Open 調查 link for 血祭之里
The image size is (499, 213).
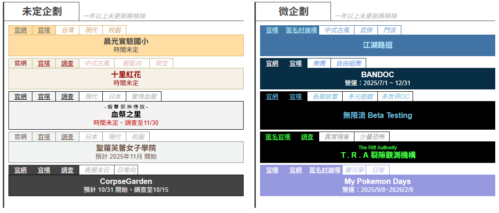tap(67, 96)
